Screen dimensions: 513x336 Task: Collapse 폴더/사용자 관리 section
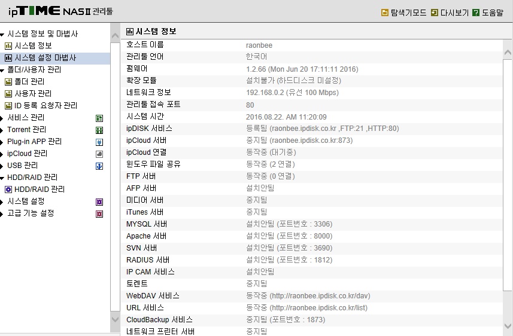click(2, 71)
